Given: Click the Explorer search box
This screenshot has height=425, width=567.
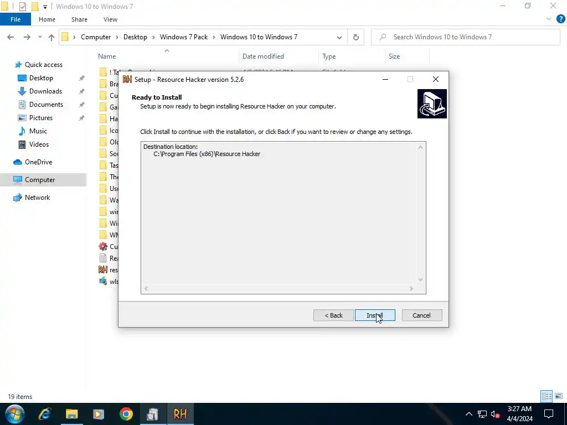Looking at the screenshot, I should 465,37.
